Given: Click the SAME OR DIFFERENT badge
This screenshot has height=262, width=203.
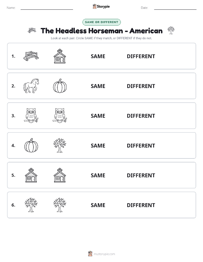Looking at the screenshot, I should [x=101, y=22].
